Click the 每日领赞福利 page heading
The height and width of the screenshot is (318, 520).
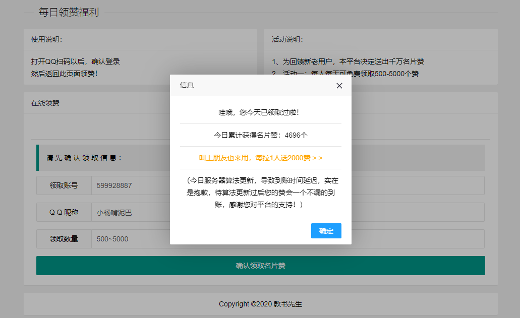coord(69,13)
